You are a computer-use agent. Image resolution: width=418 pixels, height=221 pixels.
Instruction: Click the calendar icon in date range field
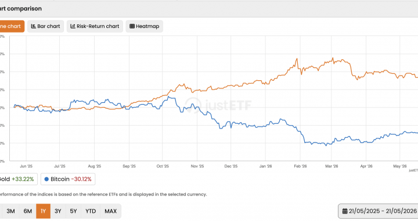click(x=345, y=211)
